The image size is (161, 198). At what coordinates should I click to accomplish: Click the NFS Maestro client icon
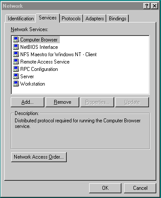(16, 54)
